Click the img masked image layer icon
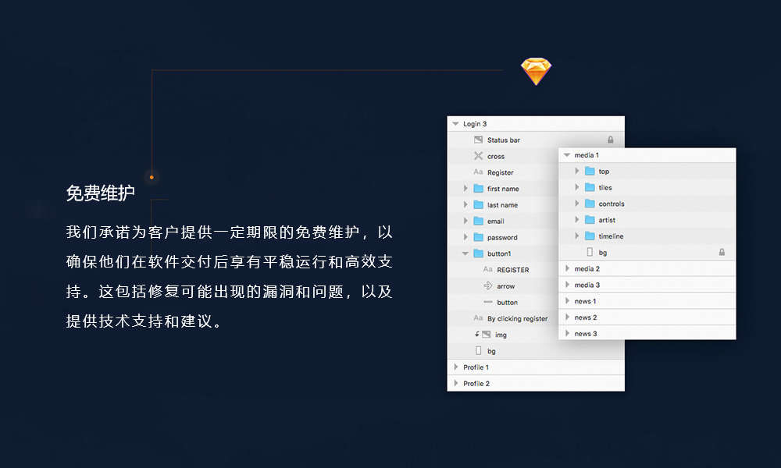Viewport: 781px width, 468px height. click(x=485, y=335)
